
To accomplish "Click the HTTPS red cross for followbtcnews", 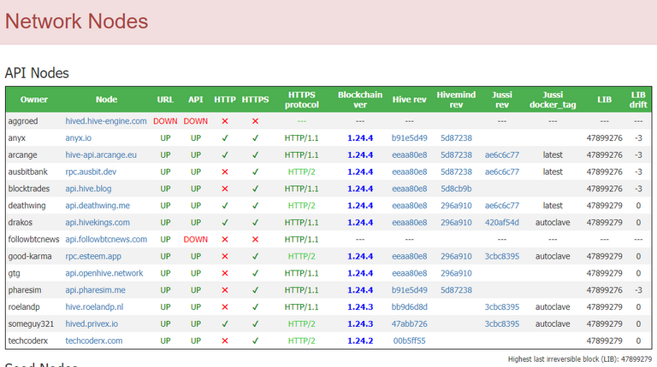I will (255, 240).
